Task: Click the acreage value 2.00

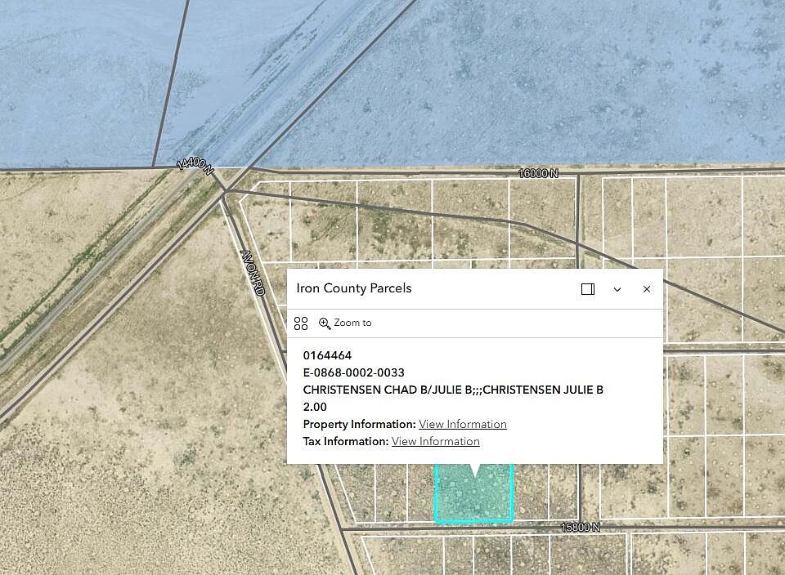Action: [x=315, y=407]
